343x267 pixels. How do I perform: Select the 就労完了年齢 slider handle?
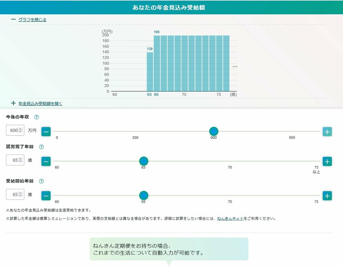click(144, 161)
